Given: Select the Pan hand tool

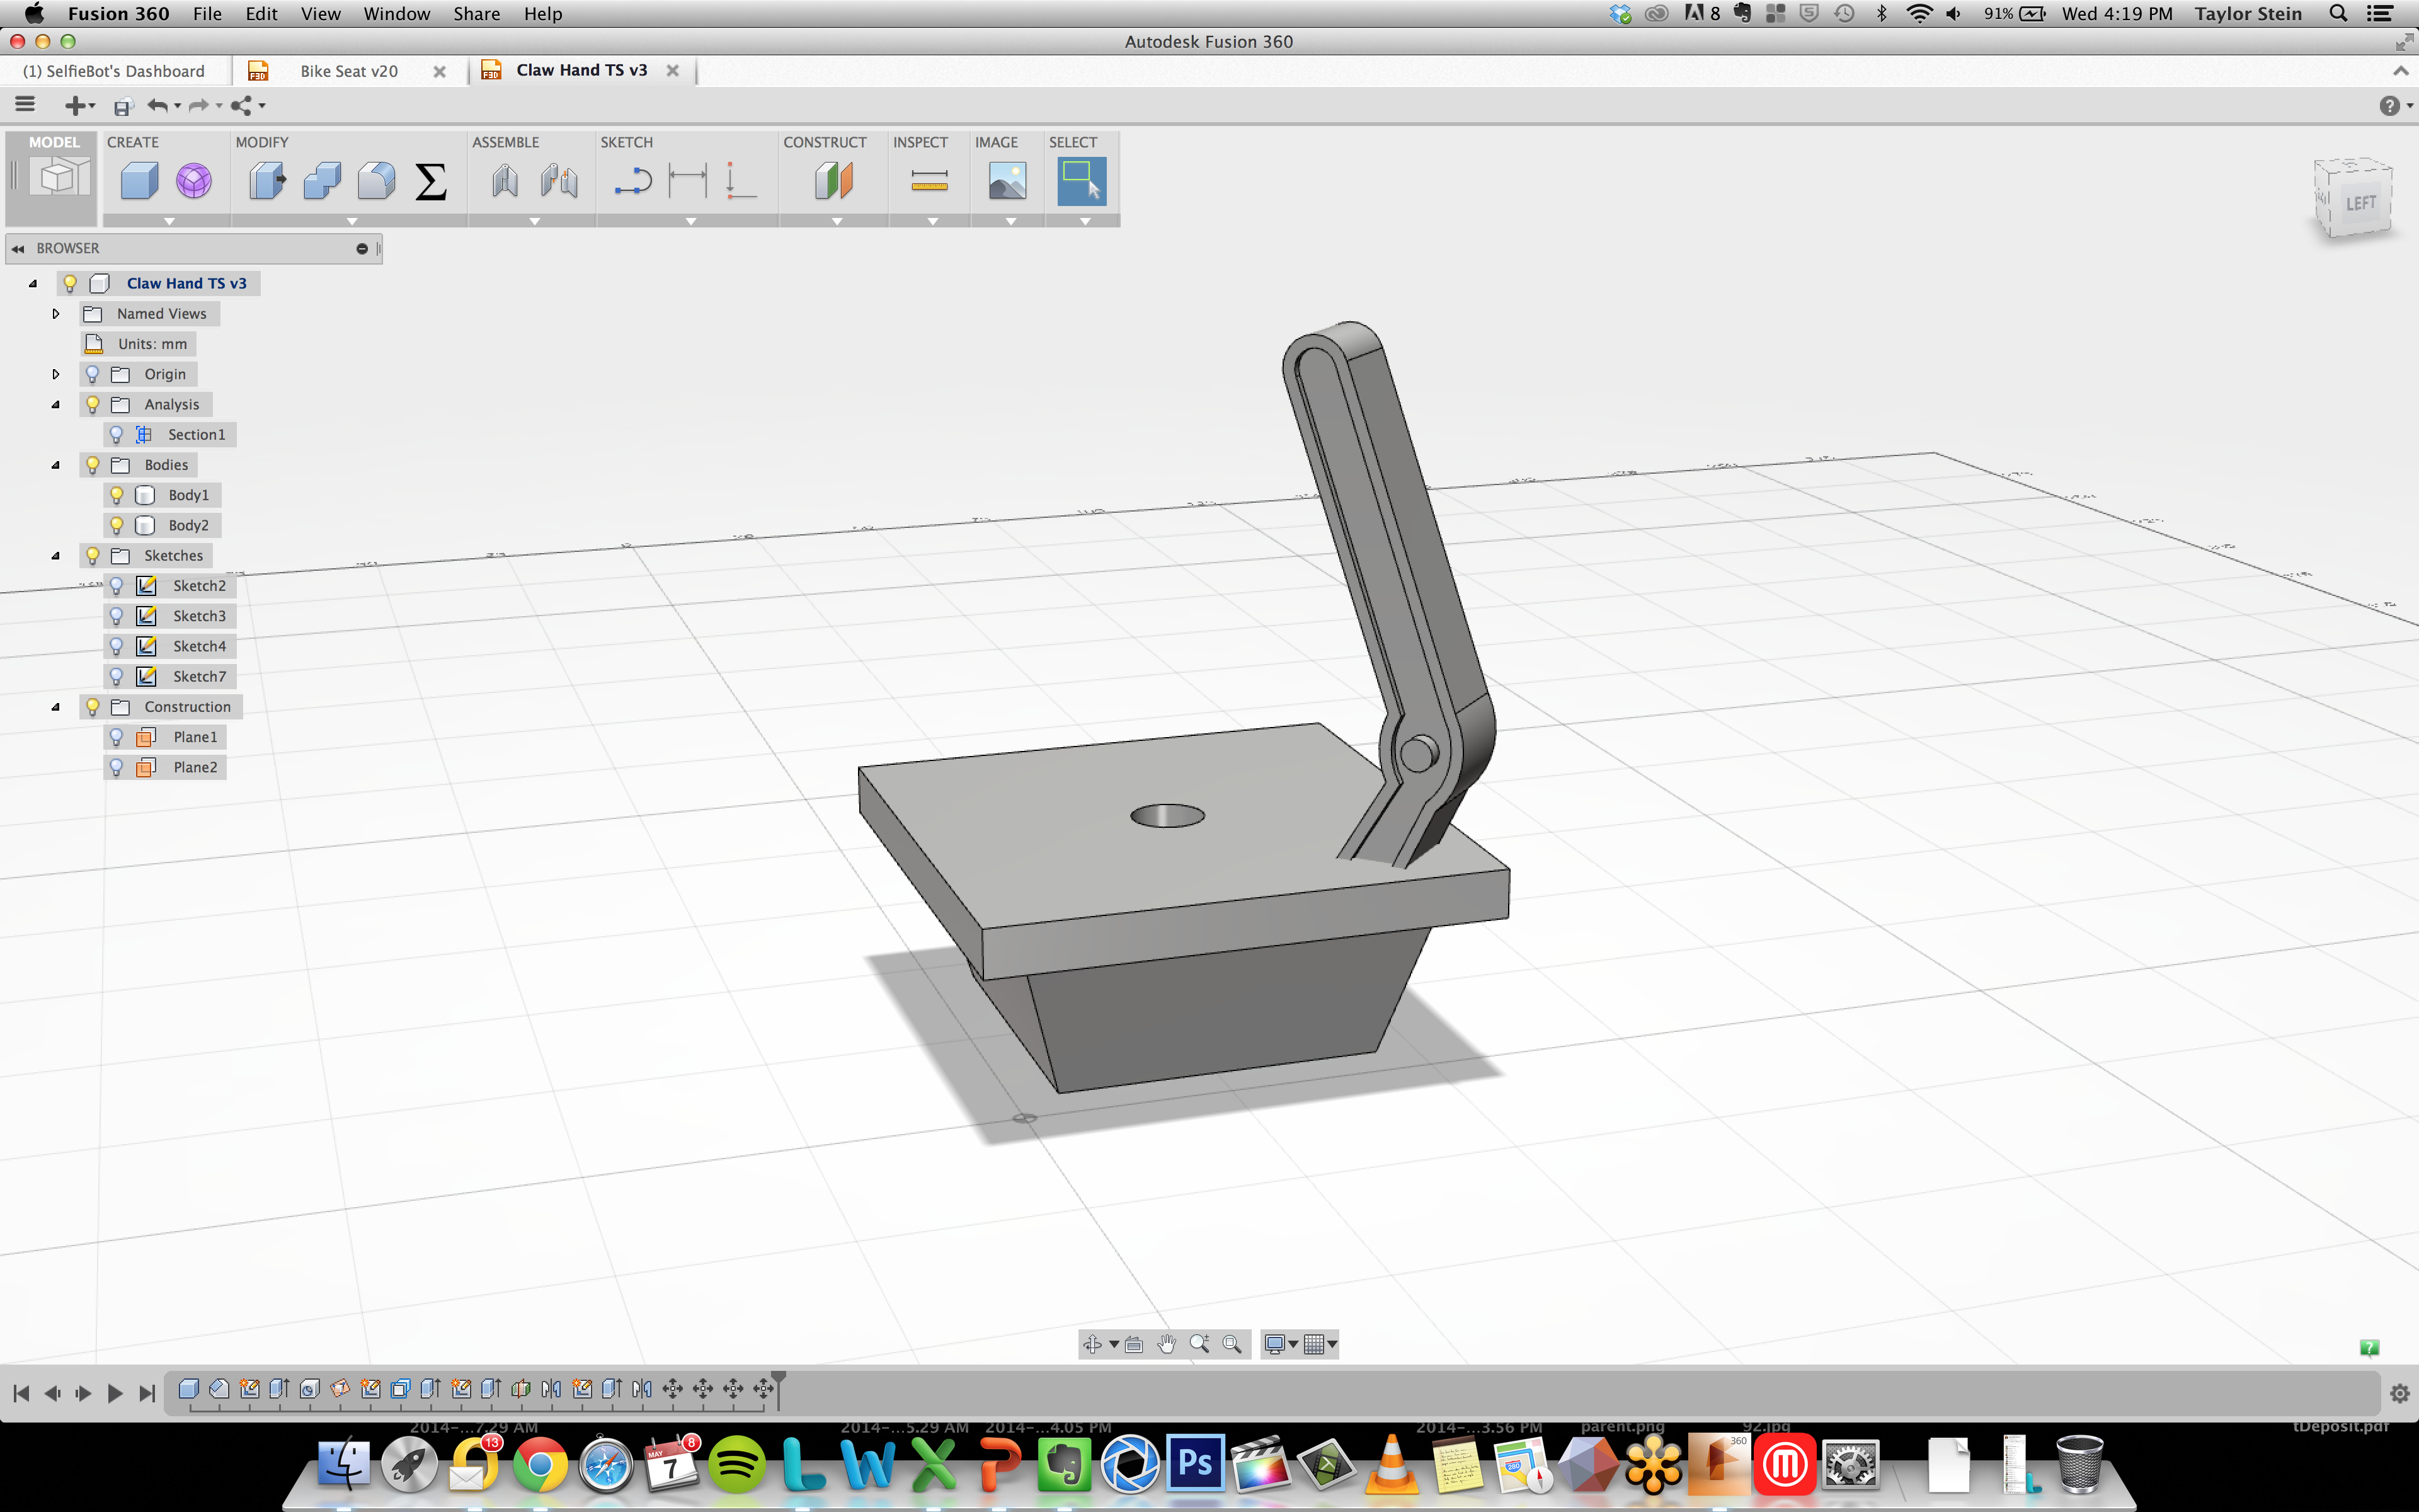Looking at the screenshot, I should click(1167, 1344).
